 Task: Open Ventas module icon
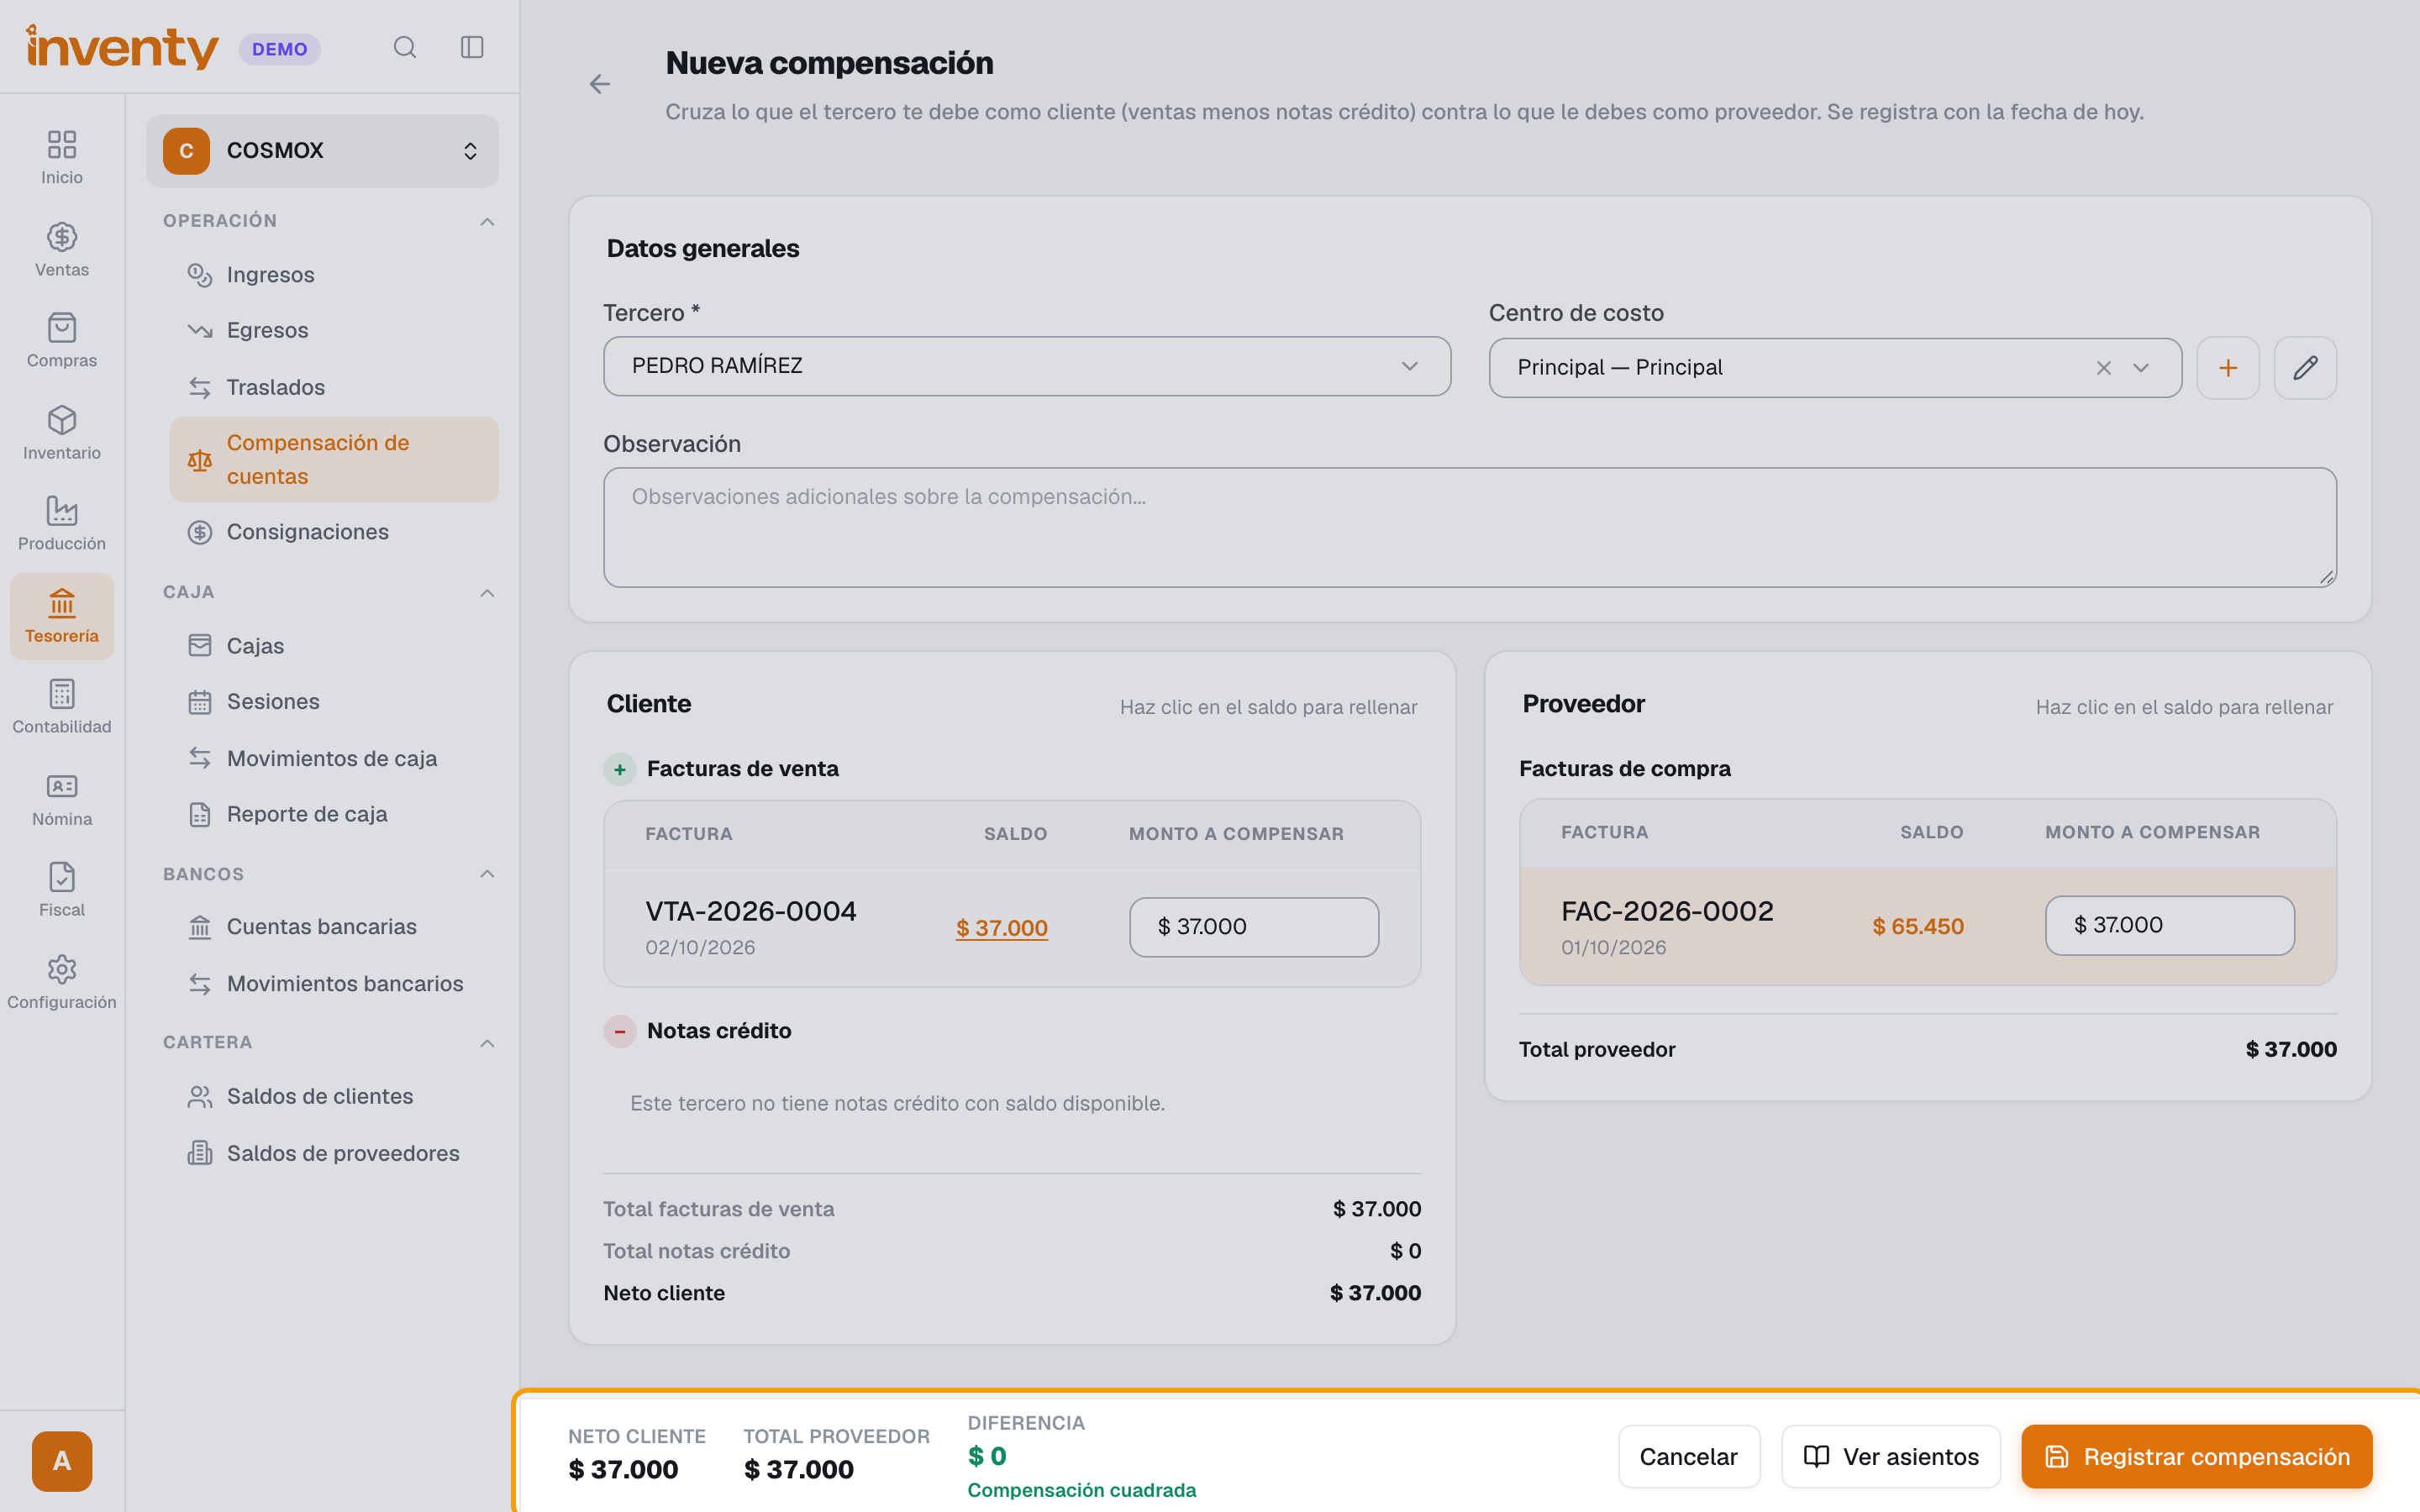[62, 249]
